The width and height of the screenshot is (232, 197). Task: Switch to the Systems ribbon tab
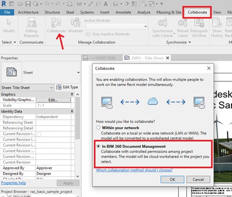[x=87, y=12]
